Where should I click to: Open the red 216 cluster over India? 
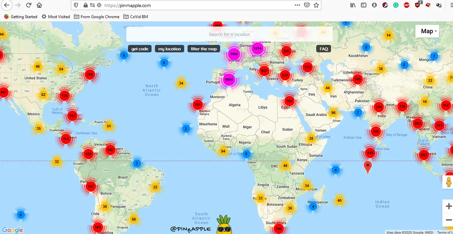point(379,107)
